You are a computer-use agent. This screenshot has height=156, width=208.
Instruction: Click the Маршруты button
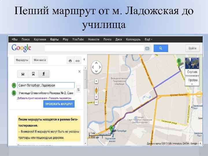[x=22, y=60]
